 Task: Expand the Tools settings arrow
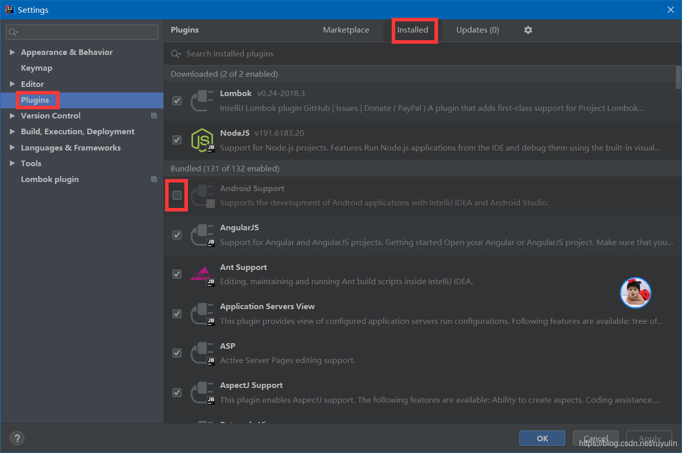coord(12,164)
